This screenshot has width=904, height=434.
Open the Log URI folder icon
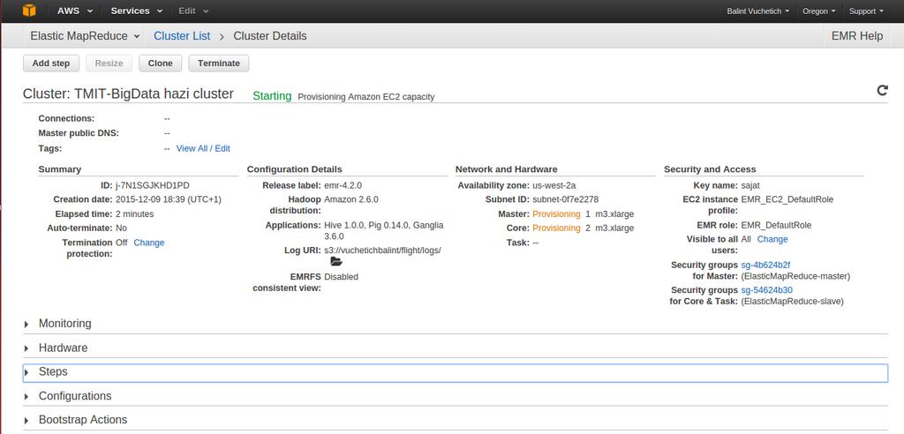click(336, 262)
